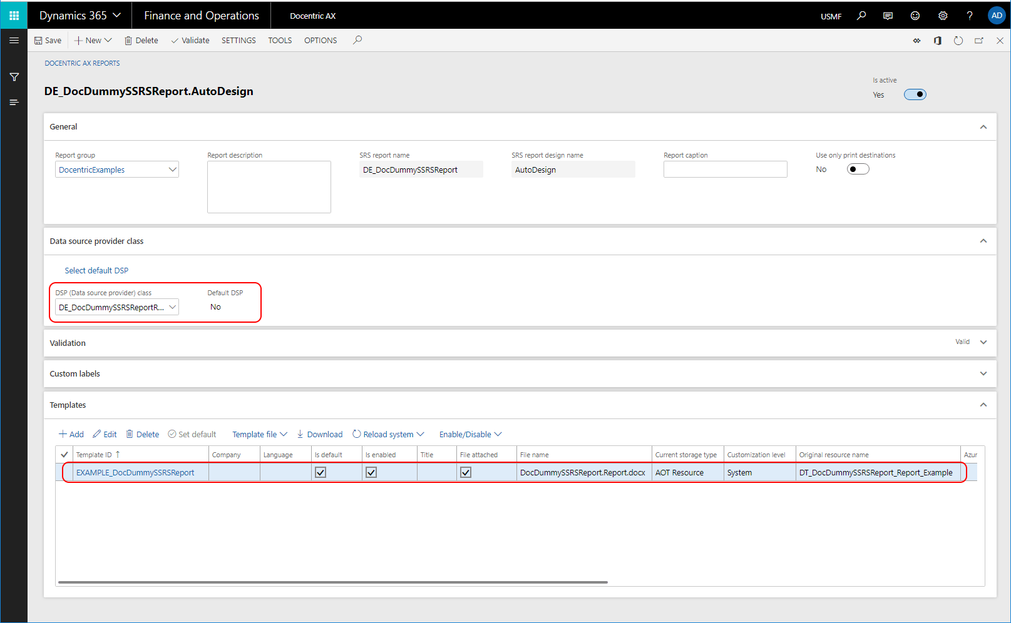Close the report form with X

pos(1000,41)
